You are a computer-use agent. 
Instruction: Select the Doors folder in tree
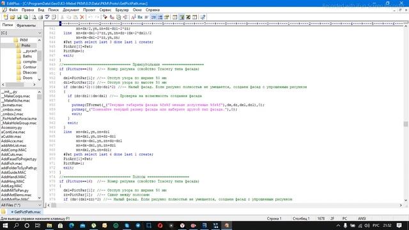click(27, 78)
